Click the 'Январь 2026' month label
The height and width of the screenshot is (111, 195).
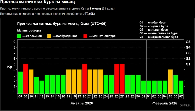point(82,103)
